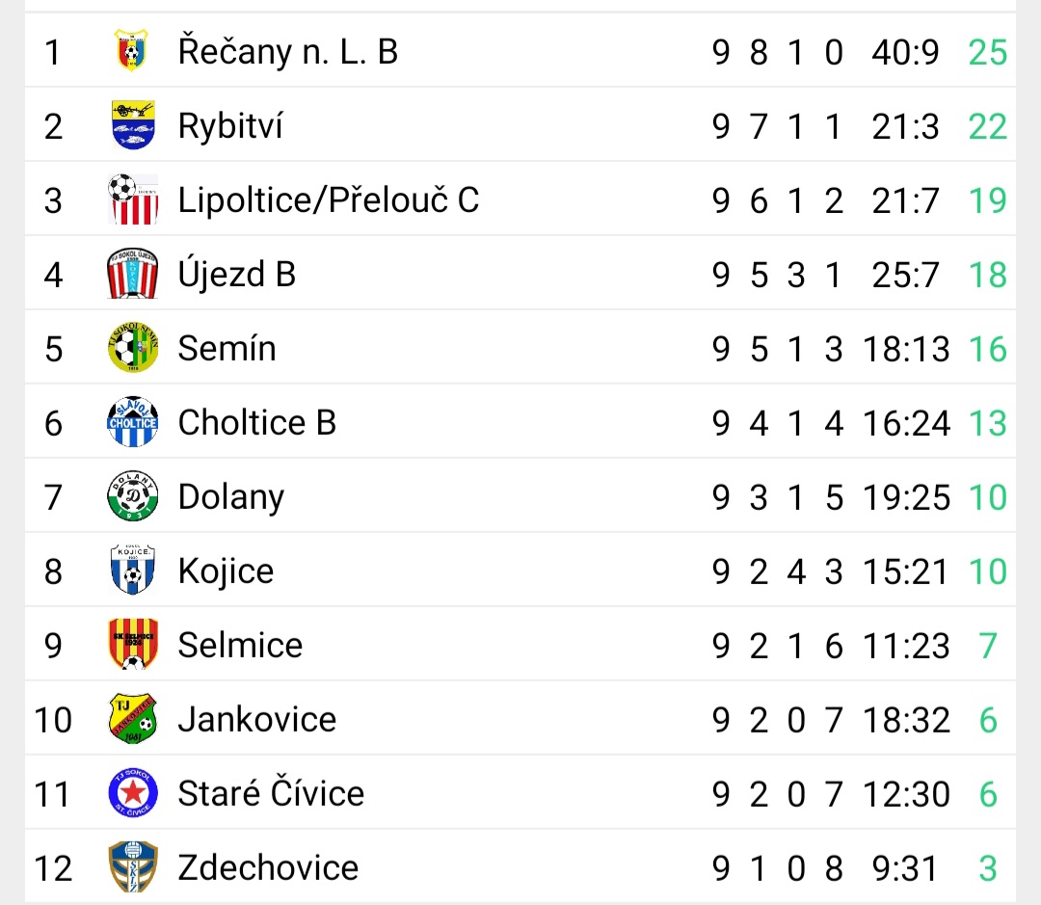Tap the Újezd B team name
The width and height of the screenshot is (1041, 905).
click(x=236, y=274)
